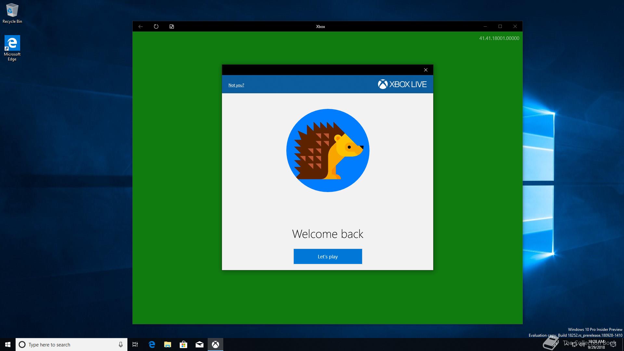
Task: Open the Windows Start menu
Action: click(8, 344)
